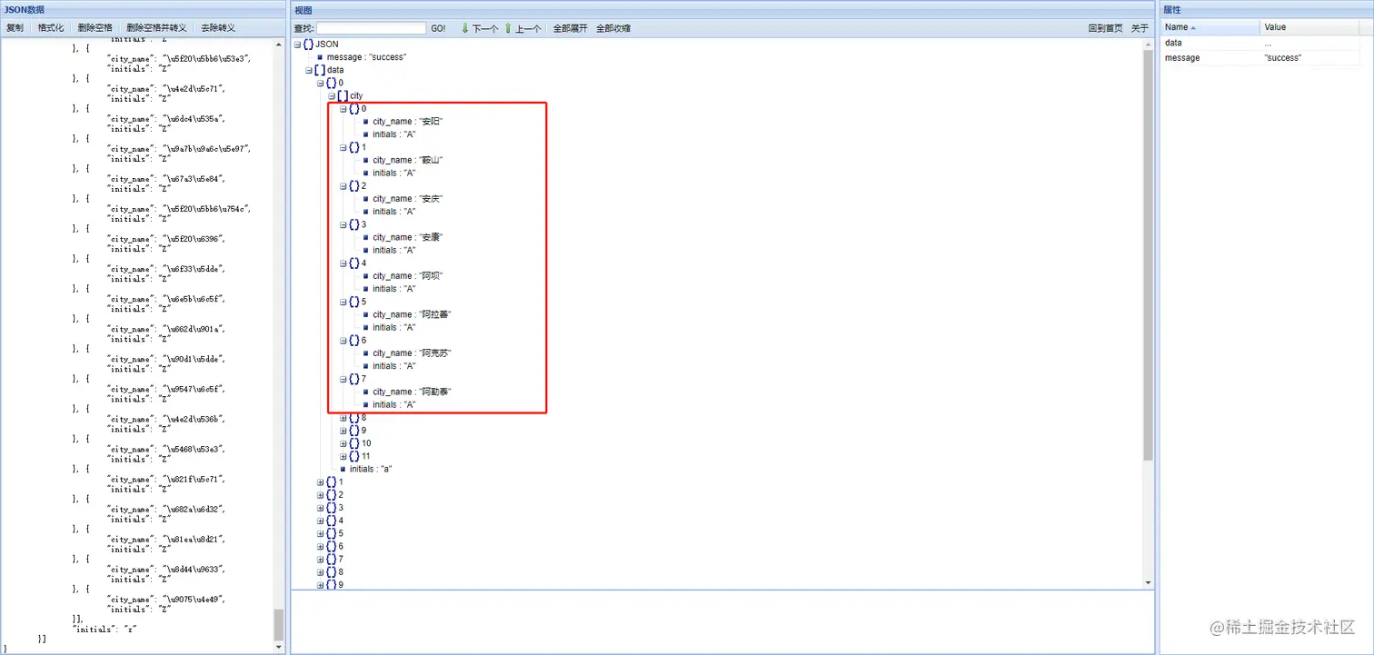This screenshot has width=1374, height=655.
Task: Click bullet icon beside initials : "a" node
Action: coord(343,470)
